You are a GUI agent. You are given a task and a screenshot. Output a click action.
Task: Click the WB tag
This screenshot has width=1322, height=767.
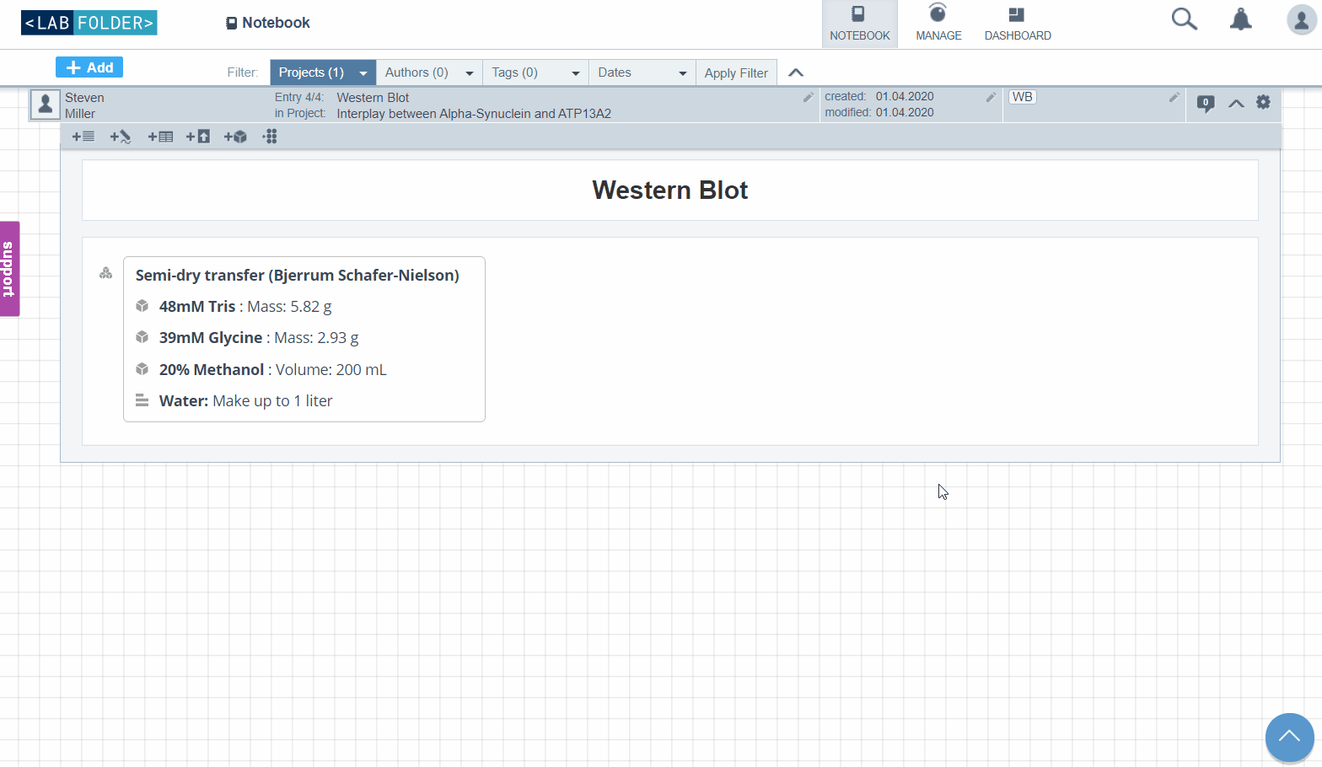[x=1023, y=97]
